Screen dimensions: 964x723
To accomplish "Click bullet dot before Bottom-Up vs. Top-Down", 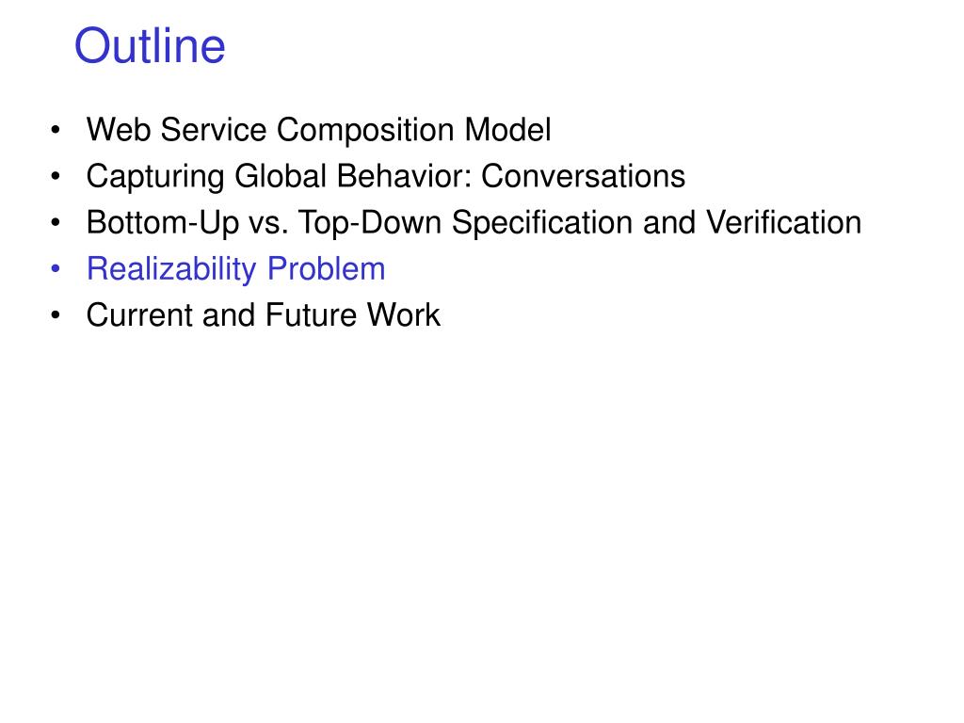I will click(56, 223).
